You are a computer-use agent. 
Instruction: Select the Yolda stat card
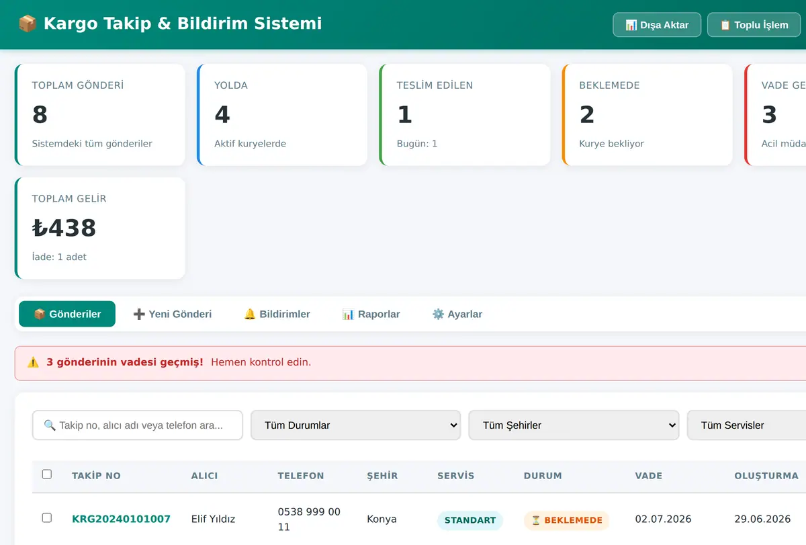coord(282,115)
